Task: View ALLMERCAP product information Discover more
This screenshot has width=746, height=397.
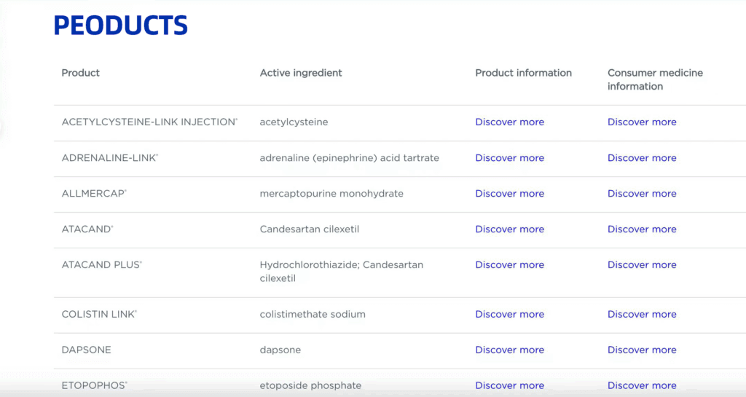Action: pos(509,194)
